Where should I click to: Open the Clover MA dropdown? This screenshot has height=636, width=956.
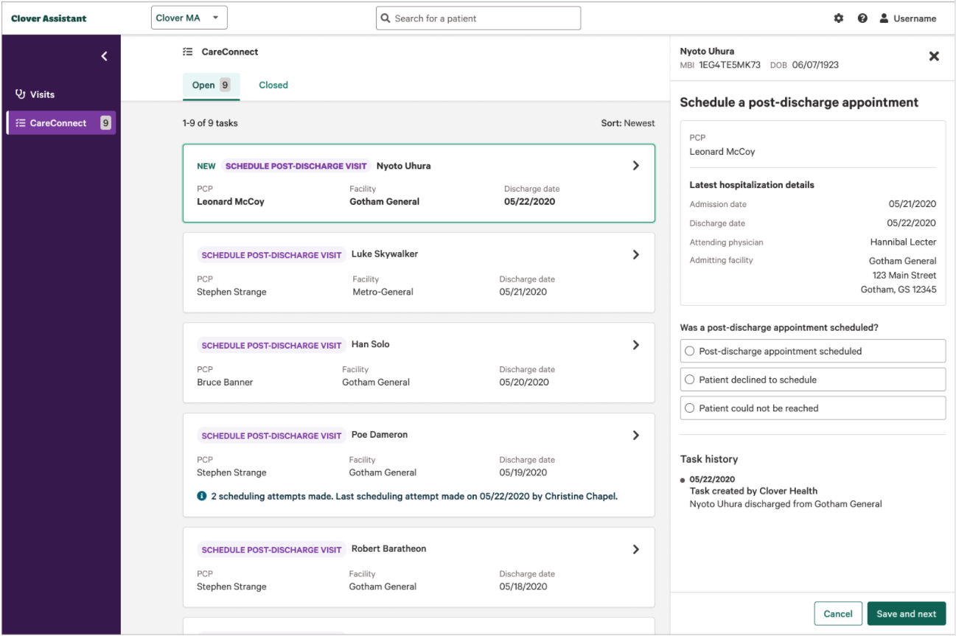pyautogui.click(x=189, y=18)
